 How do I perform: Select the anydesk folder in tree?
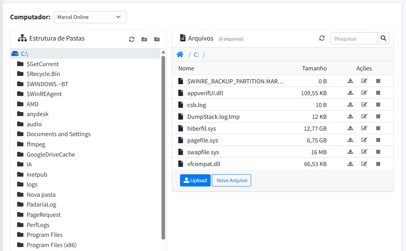coord(37,114)
